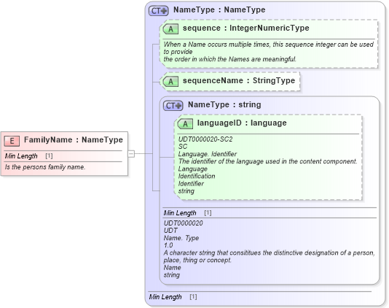Click the 'Identification' text line

tap(197, 176)
